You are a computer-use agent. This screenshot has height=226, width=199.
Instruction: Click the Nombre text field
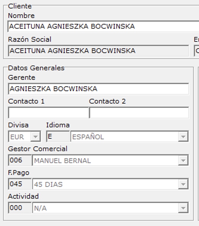tap(101, 26)
